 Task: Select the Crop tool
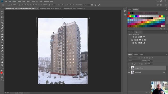2,23
